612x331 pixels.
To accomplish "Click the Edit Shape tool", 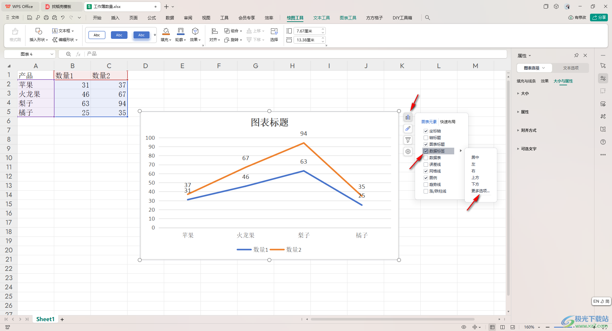I will tap(65, 40).
